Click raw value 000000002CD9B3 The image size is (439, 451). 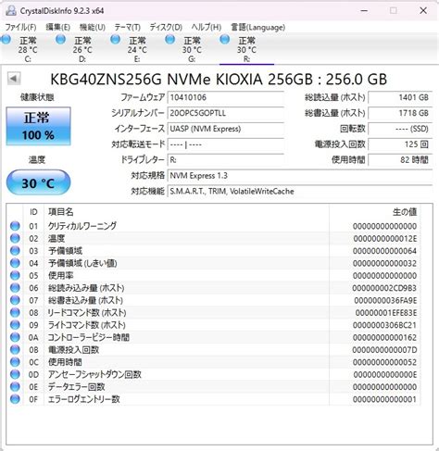(384, 288)
